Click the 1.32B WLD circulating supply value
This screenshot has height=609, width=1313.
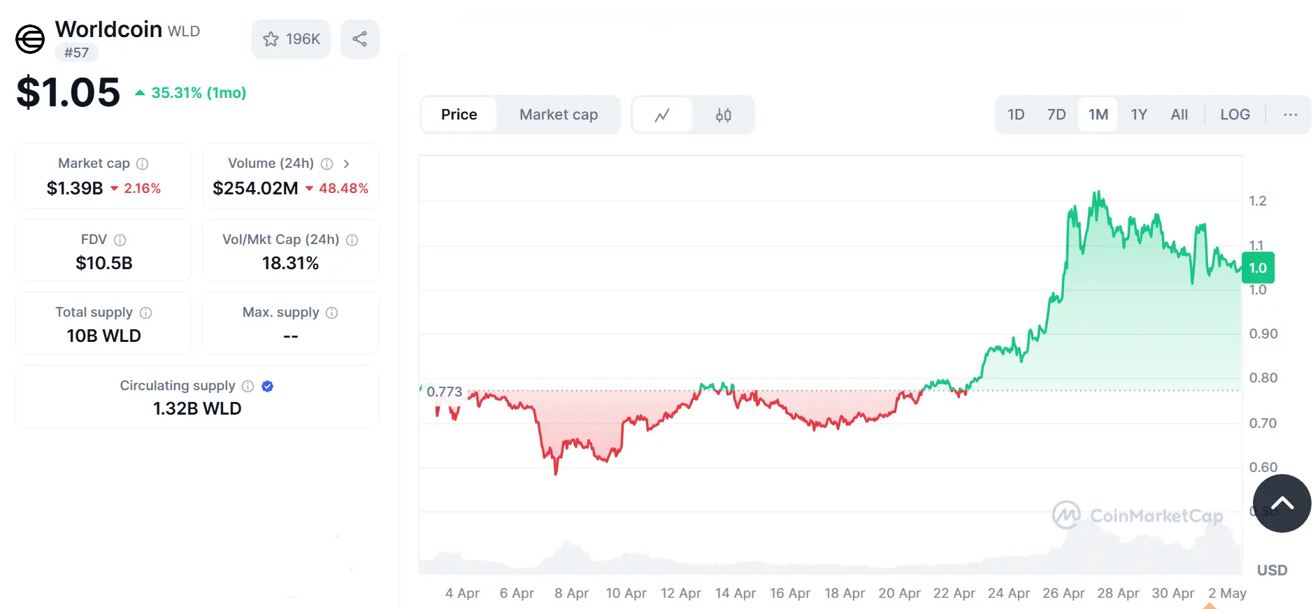pos(197,409)
